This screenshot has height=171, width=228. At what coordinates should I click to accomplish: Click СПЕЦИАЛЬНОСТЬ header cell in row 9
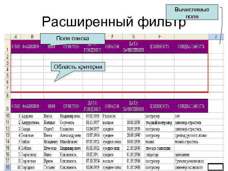click(x=191, y=106)
